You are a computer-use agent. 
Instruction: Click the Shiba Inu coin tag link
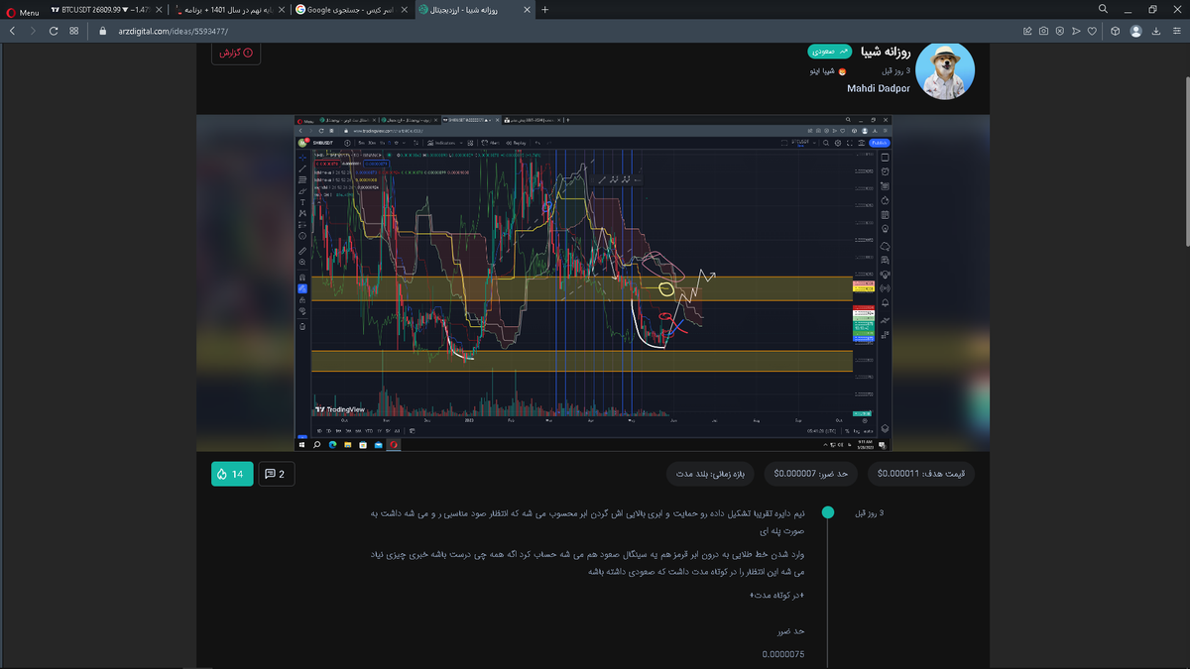tap(822, 71)
